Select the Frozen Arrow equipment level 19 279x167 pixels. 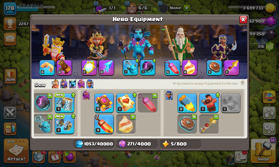[x=106, y=67]
